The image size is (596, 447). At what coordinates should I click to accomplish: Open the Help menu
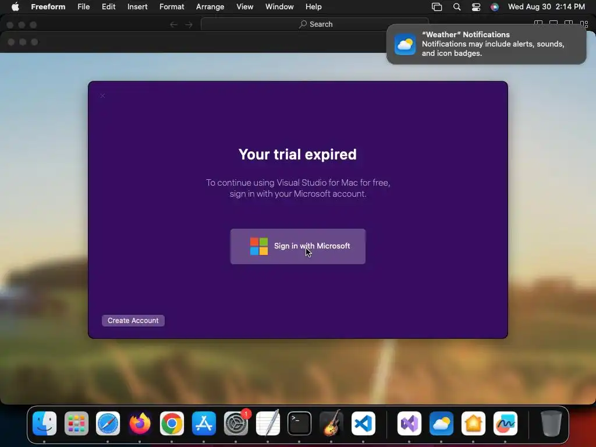(x=313, y=7)
